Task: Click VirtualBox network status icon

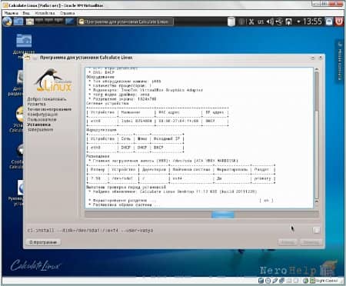Action: 281,281
